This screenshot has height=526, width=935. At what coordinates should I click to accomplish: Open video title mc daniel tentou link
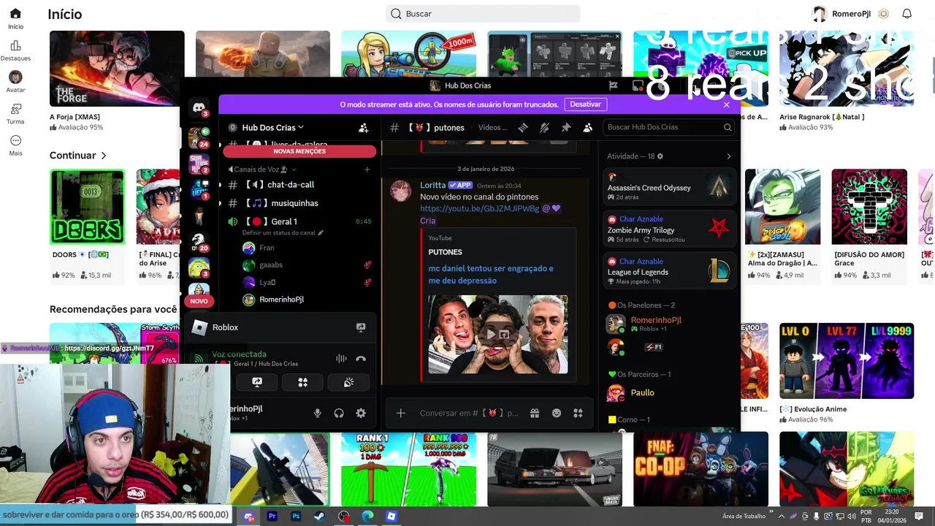click(x=491, y=275)
